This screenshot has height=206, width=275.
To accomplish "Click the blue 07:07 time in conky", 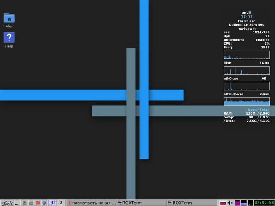I will [x=246, y=17].
